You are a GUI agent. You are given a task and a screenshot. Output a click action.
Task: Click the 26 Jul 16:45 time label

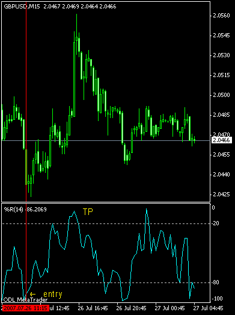point(93,308)
